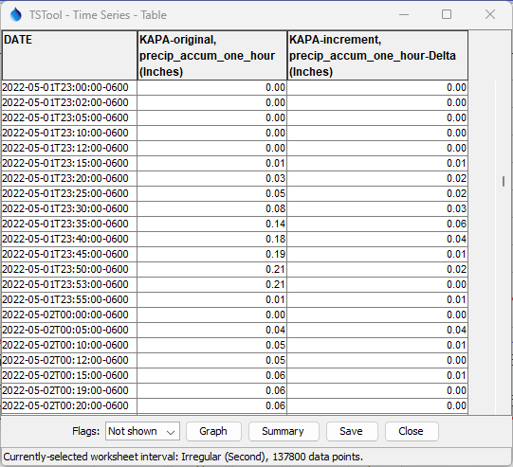
Task: Select date cell 2022-05-01T23:40:00-0600
Action: [69, 239]
